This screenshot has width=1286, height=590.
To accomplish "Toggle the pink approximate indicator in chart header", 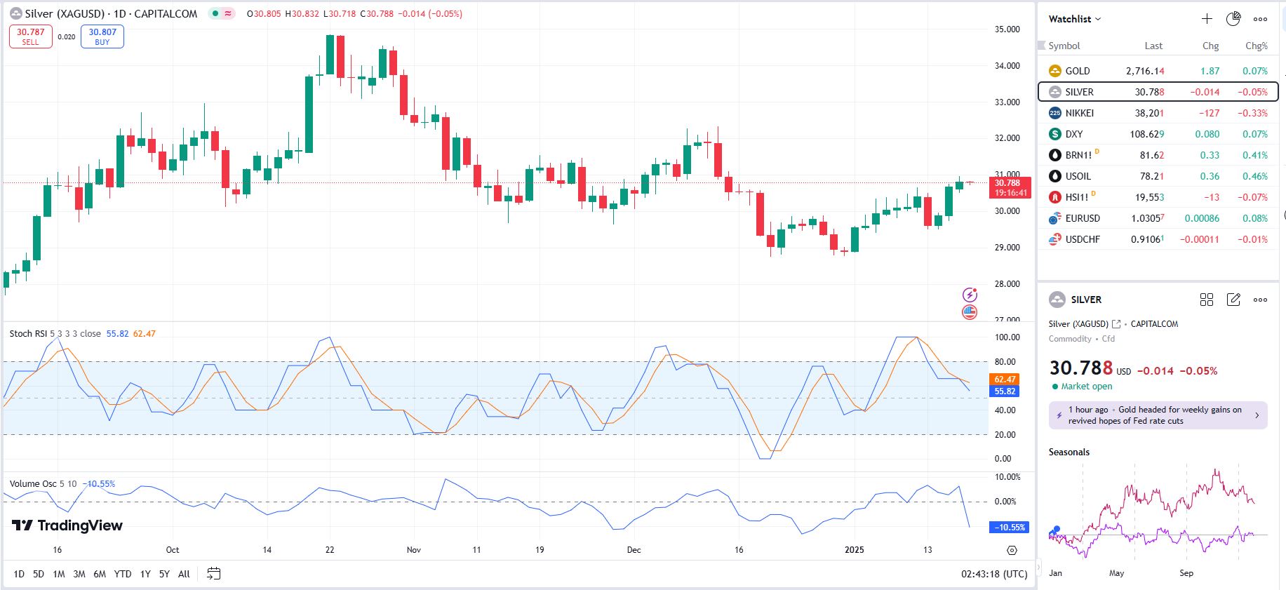I will [228, 13].
